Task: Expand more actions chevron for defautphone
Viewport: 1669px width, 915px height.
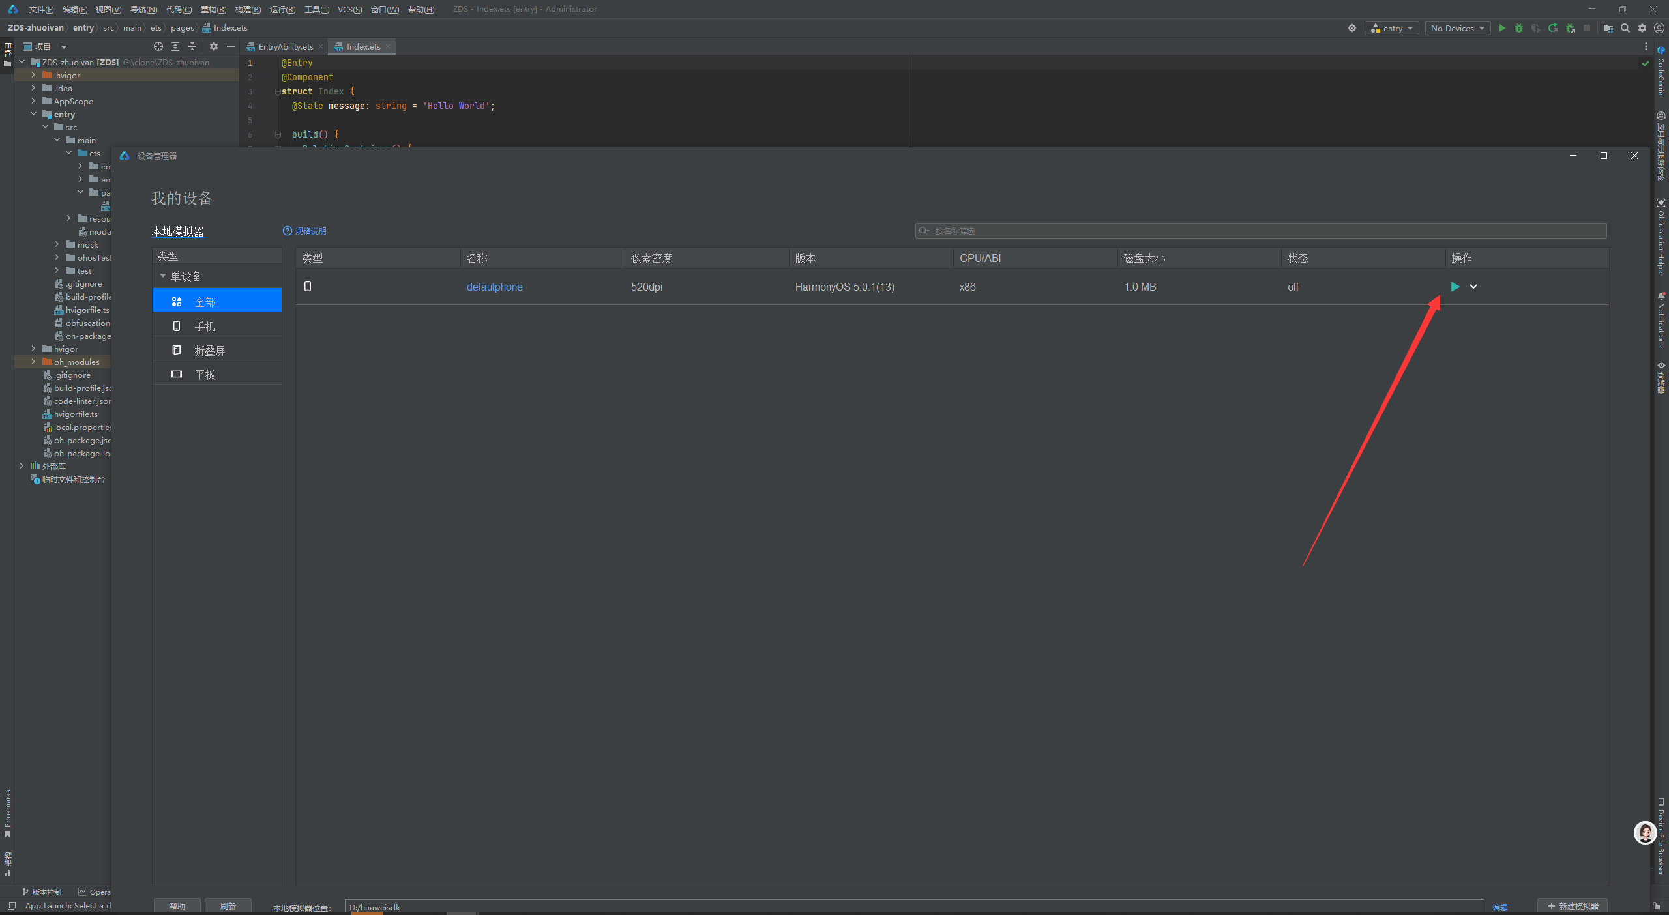Action: (x=1473, y=287)
